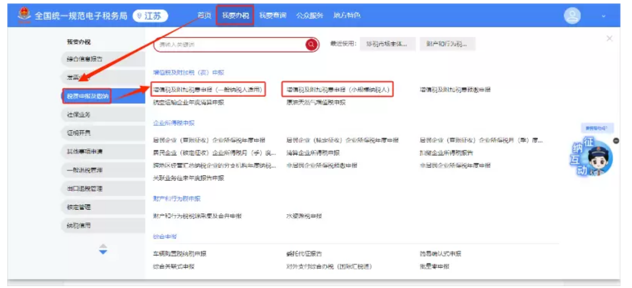
Task: Select 一般退税管理 in the sidebar
Action: point(103,170)
